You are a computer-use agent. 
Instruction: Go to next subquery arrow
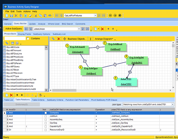pos(83,29)
